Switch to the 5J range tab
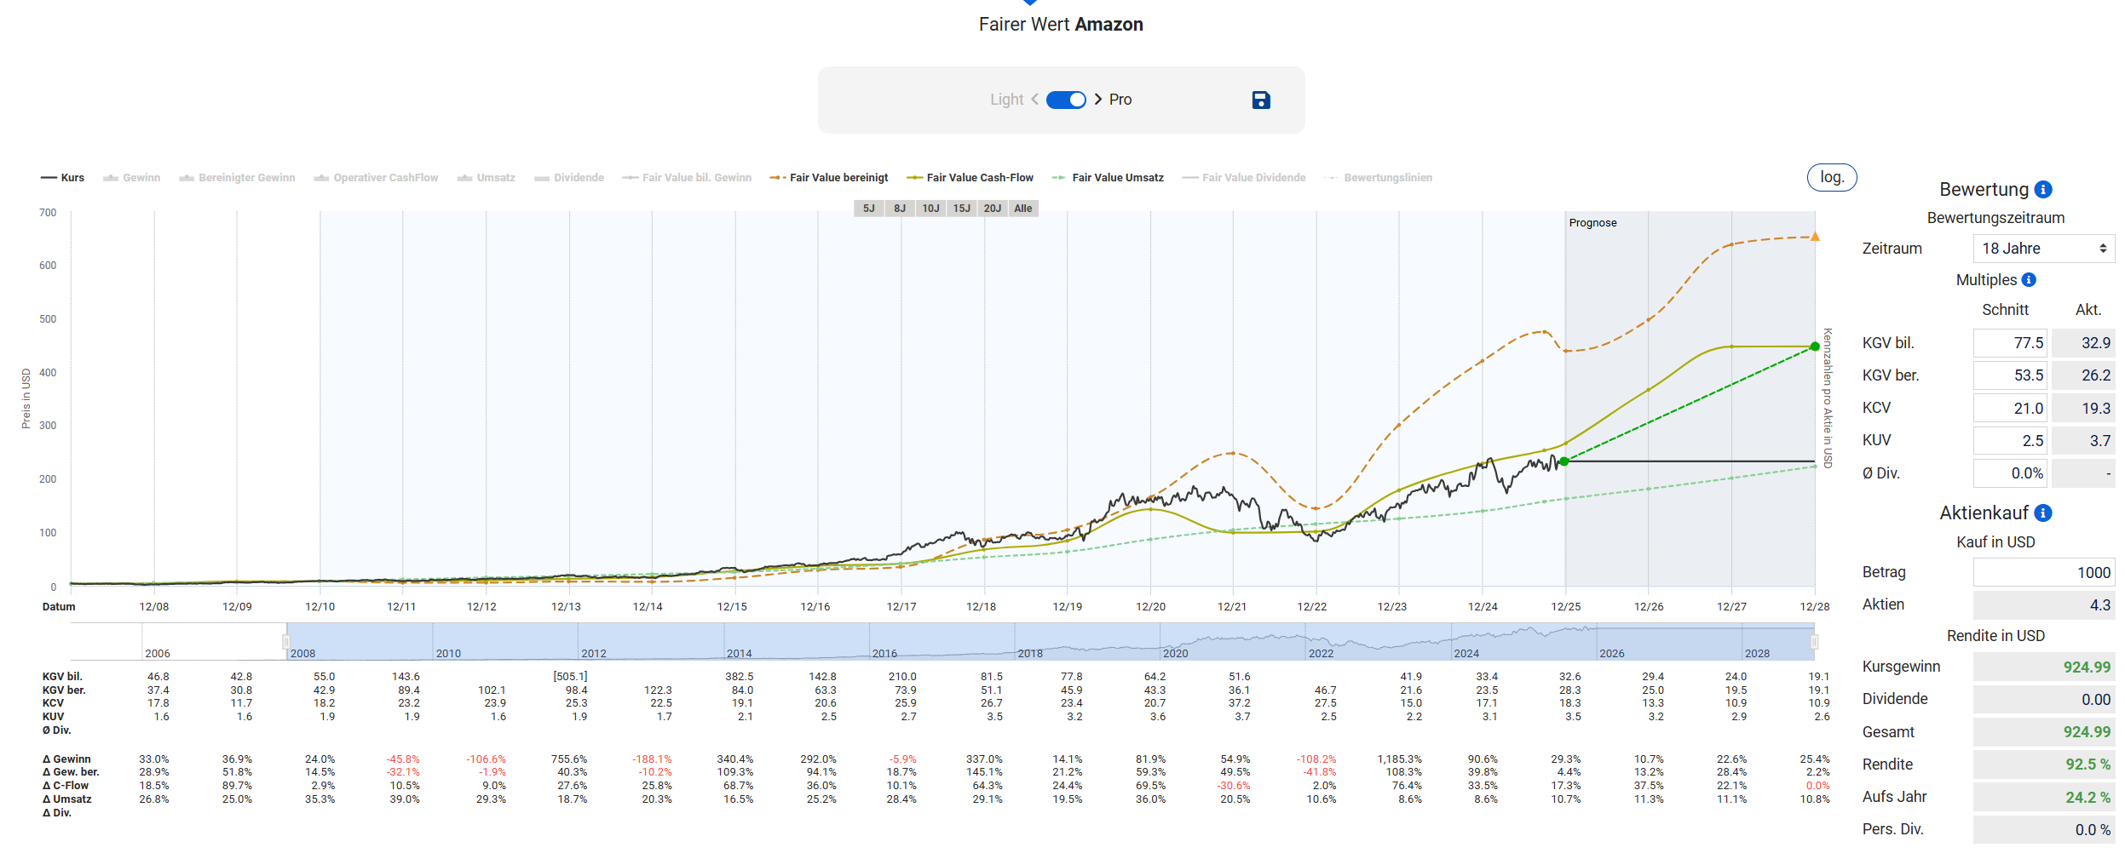The width and height of the screenshot is (2125, 859). pos(868,209)
